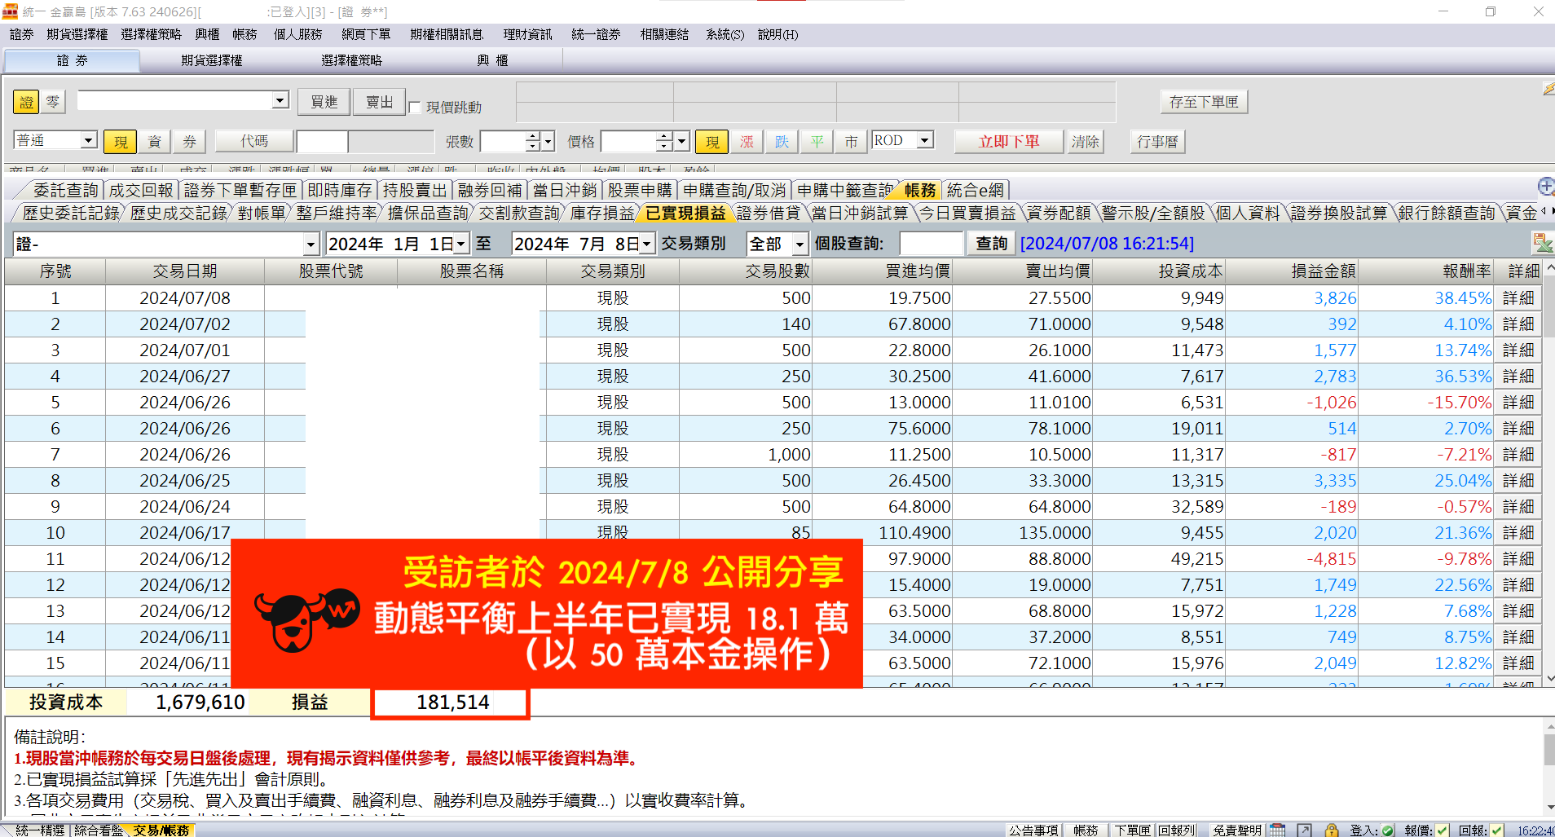1555x837 pixels.
Task: Click the stock code input next to 代碼
Action: click(x=322, y=142)
